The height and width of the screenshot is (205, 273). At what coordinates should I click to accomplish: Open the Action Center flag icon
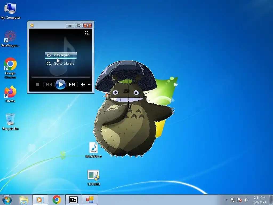coord(240,200)
